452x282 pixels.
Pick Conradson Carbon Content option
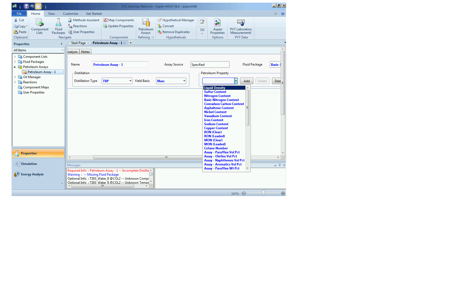(224, 104)
